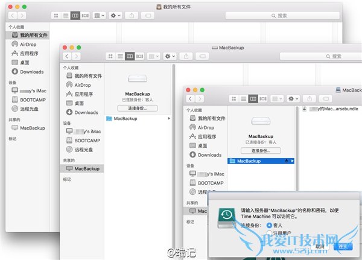362x260 pixels.
Task: Choose 客人 radio option in dialog
Action: pyautogui.click(x=269, y=225)
